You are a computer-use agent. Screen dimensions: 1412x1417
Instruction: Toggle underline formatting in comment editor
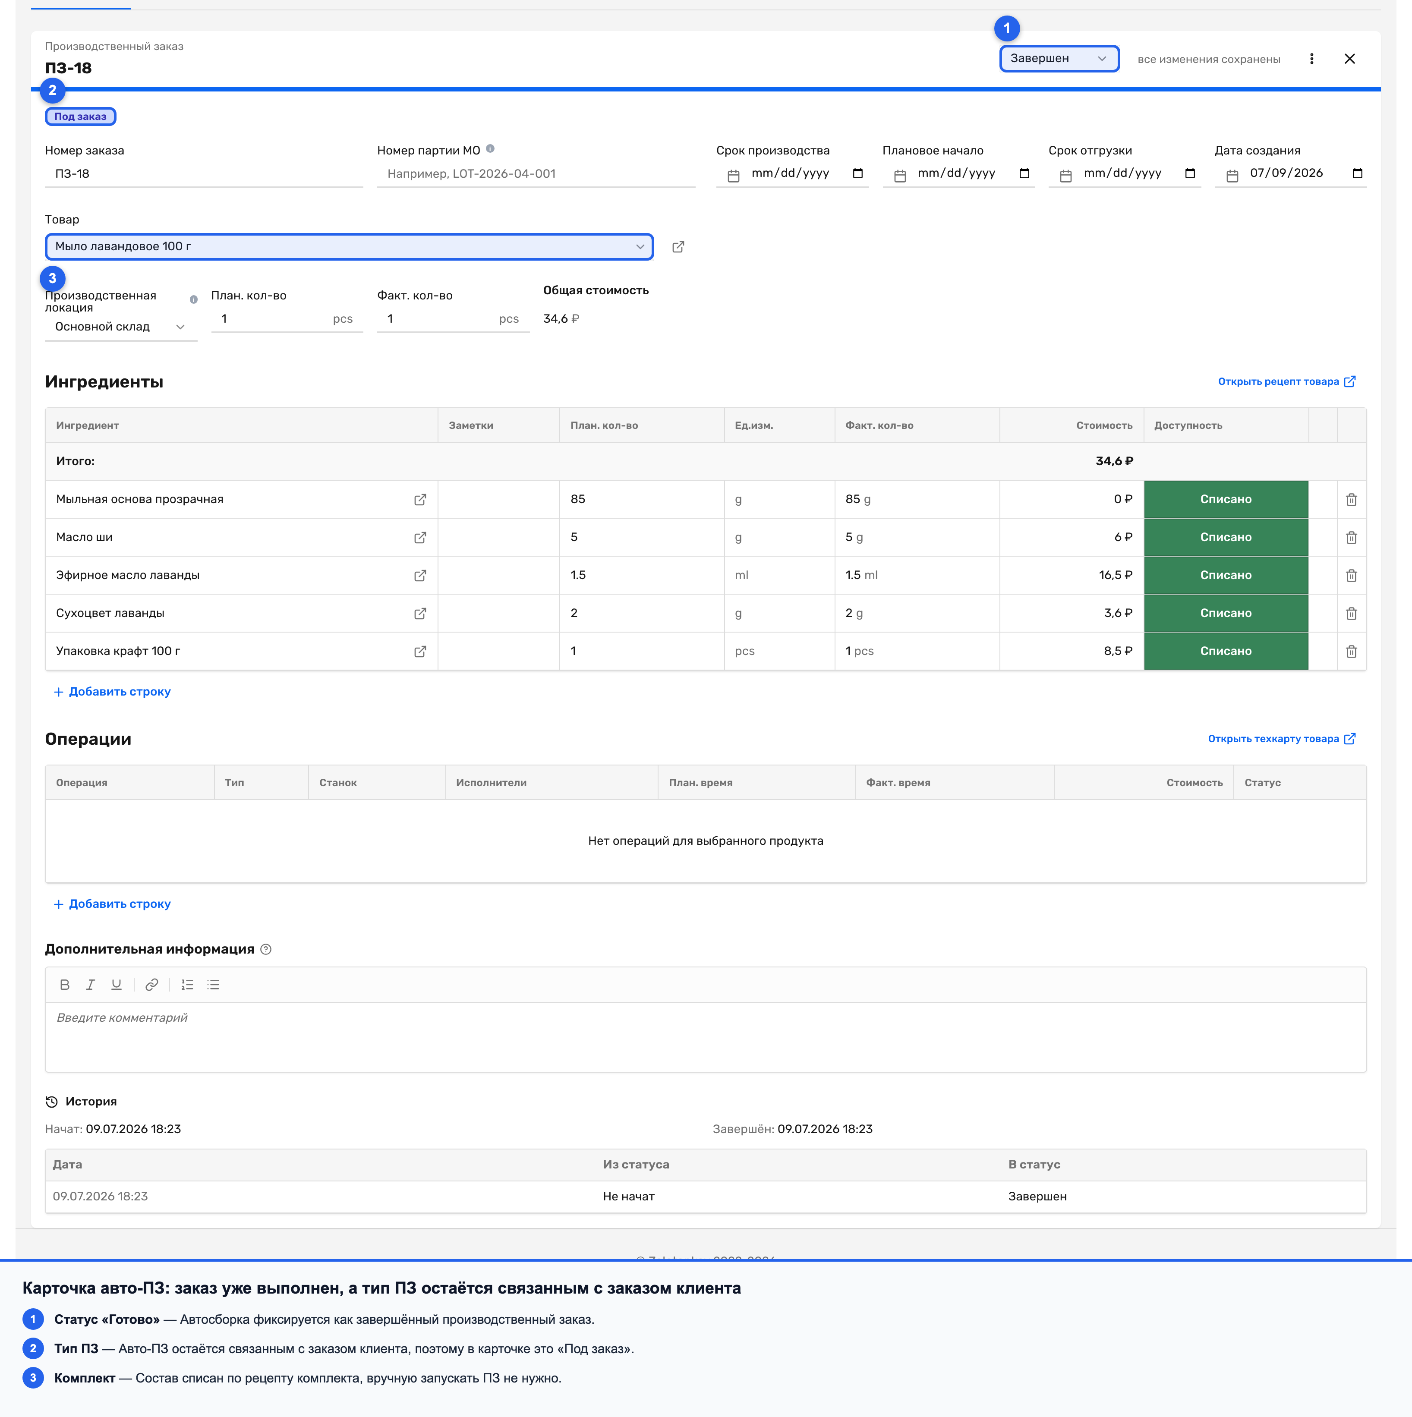[116, 985]
